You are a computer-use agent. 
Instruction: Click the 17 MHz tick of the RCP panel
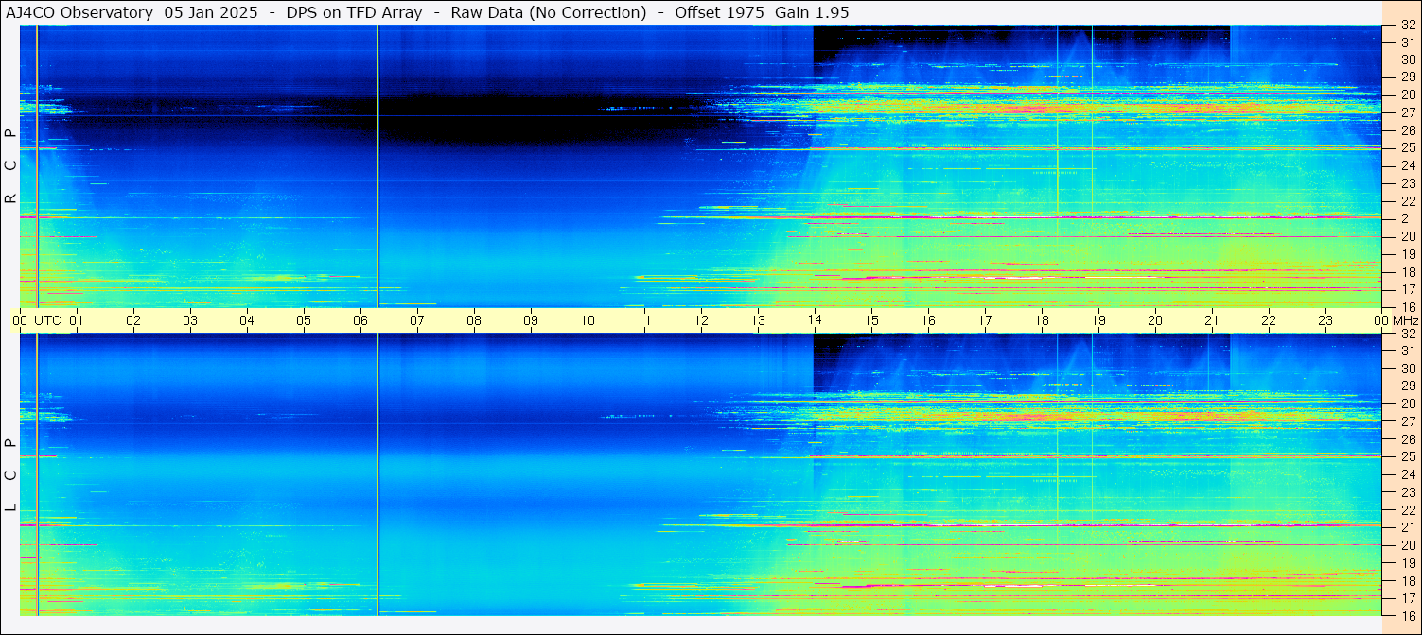click(x=1408, y=289)
